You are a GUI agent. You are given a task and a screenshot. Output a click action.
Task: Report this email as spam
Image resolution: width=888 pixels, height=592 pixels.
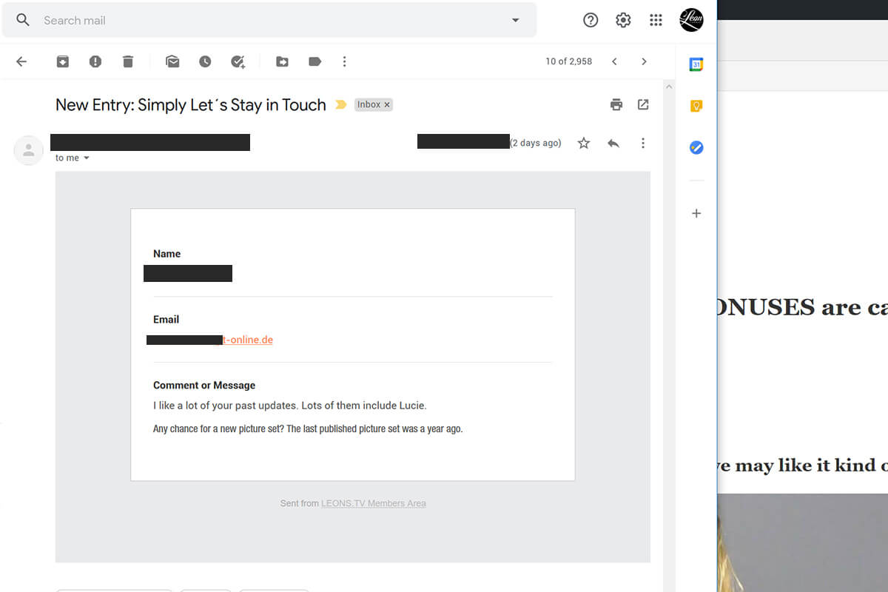[95, 61]
